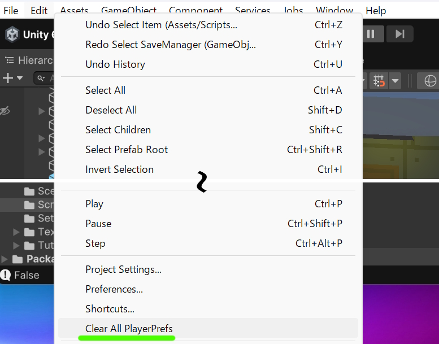Open the create dropdown arrow beside plus

(x=20, y=78)
